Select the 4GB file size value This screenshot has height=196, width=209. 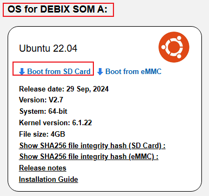tap(58, 134)
